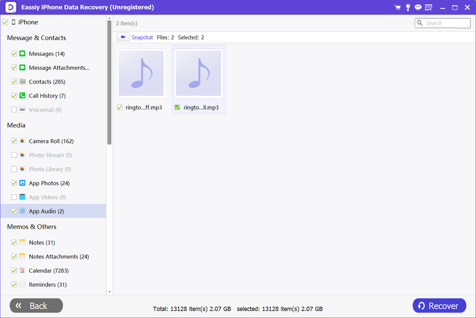The image size is (476, 318).
Task: Uncheck the ringto...ff.mp3 file checkbox
Action: pyautogui.click(x=120, y=107)
